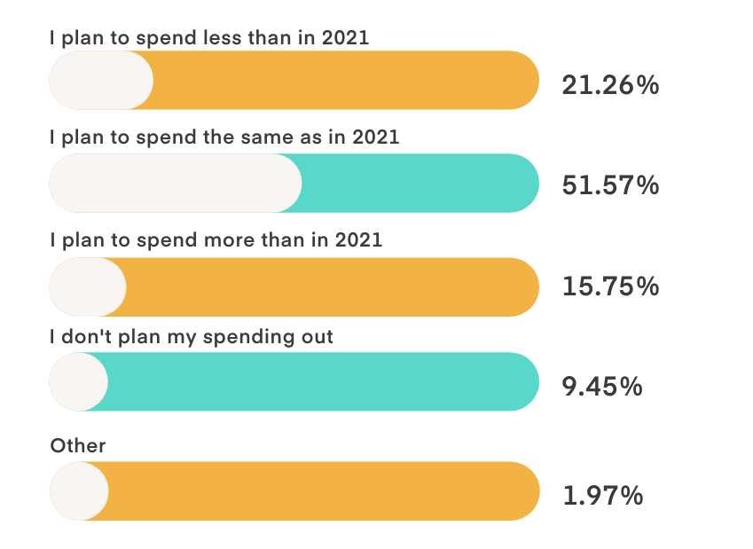Click the white fill of the "spend more" bar
Image resolution: width=753 pixels, height=549 pixels.
pos(87,287)
